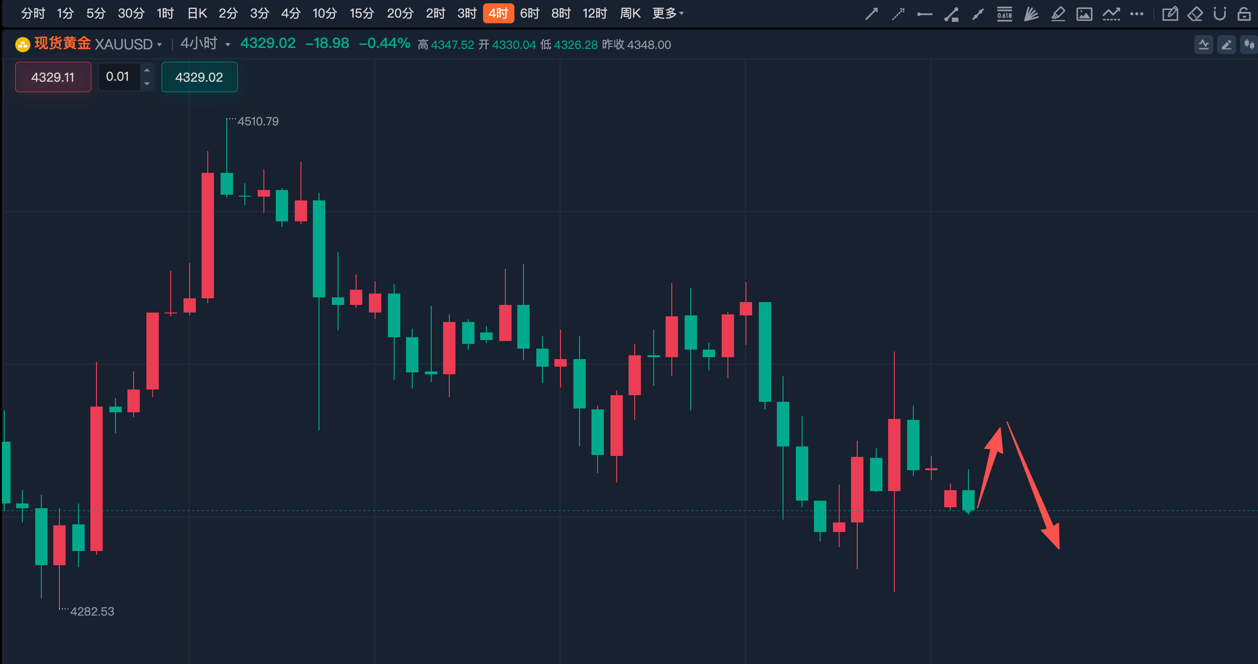The height and width of the screenshot is (664, 1258).
Task: Click the green 4329.02 buy price button
Action: pos(199,76)
